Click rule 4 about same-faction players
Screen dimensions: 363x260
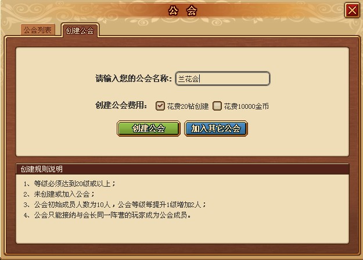point(107,215)
